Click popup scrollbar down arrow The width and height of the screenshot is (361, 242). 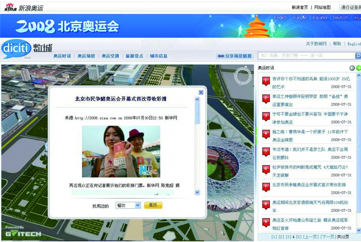pos(197,193)
